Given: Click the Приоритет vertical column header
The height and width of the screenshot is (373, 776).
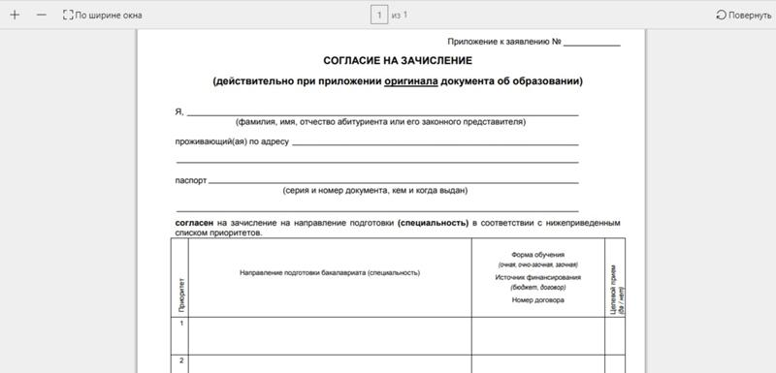Looking at the screenshot, I should 181,295.
